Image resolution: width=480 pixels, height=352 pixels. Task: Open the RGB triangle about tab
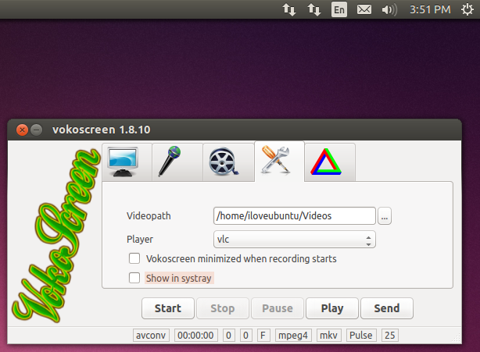coord(330,162)
